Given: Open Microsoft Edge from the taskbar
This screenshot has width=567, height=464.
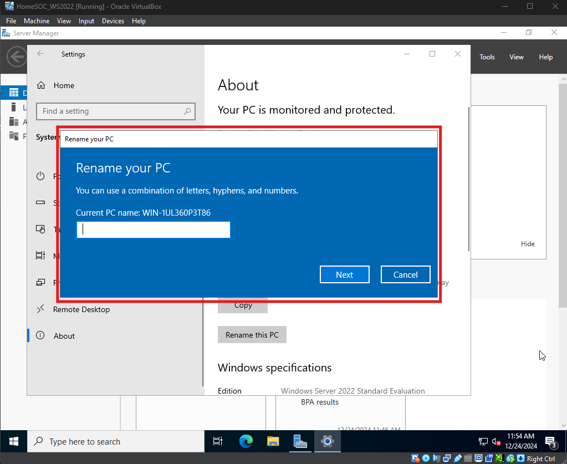Looking at the screenshot, I should [x=246, y=441].
